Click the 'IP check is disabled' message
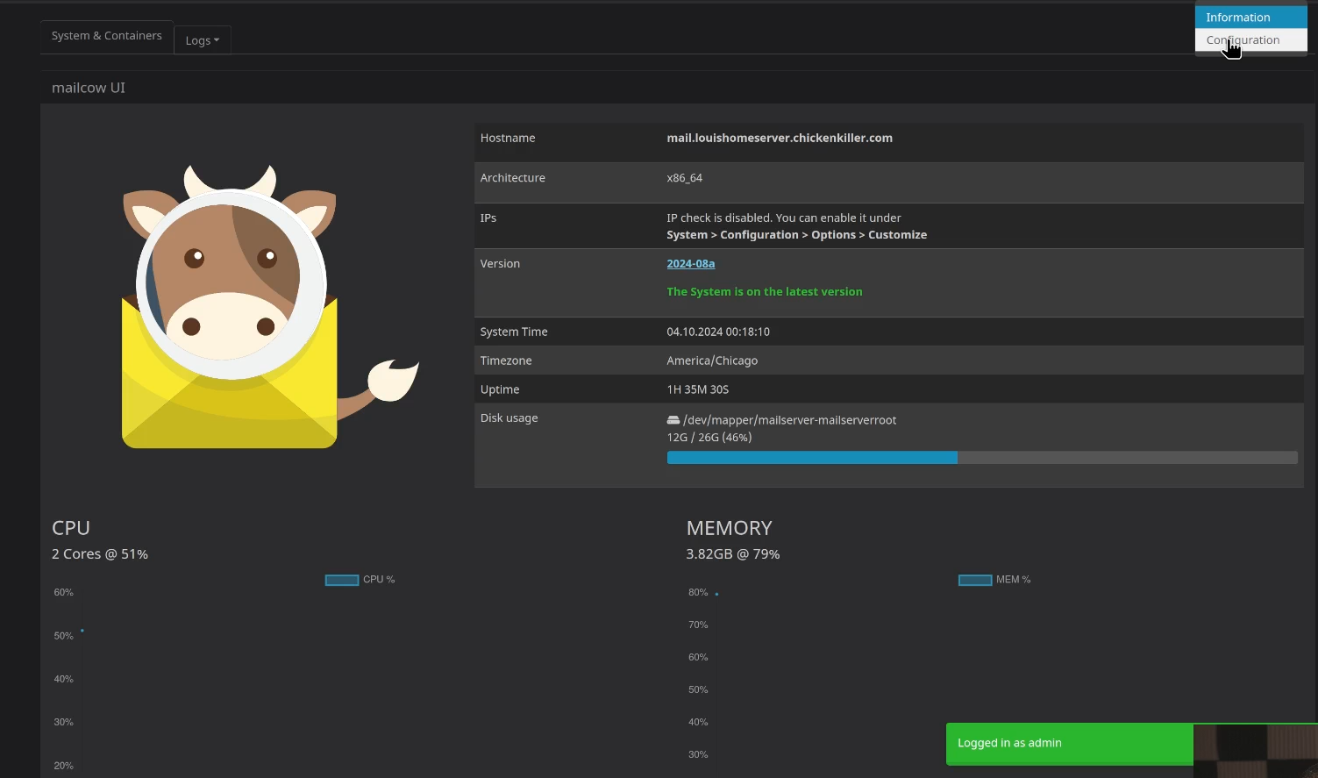This screenshot has width=1318, height=778. pyautogui.click(x=784, y=218)
